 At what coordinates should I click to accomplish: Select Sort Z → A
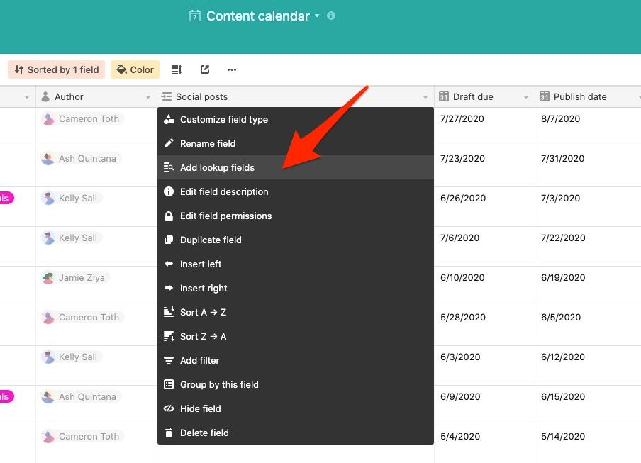coord(296,336)
